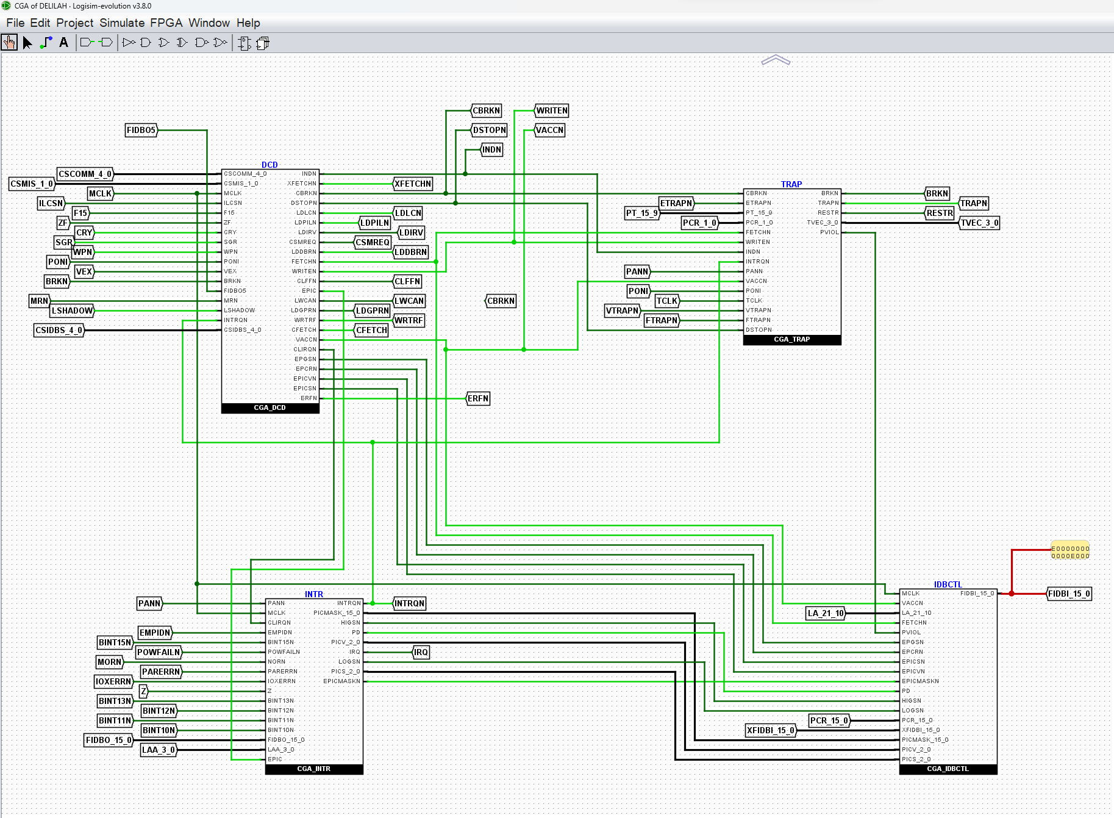Open the FPGA menu dropdown

click(166, 23)
